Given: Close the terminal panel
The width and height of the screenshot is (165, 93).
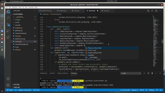Looking at the screenshot, I should pyautogui.click(x=160, y=73).
